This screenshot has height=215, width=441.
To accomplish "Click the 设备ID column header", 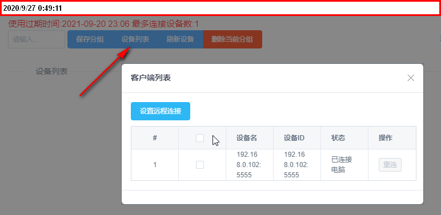I will 297,138.
